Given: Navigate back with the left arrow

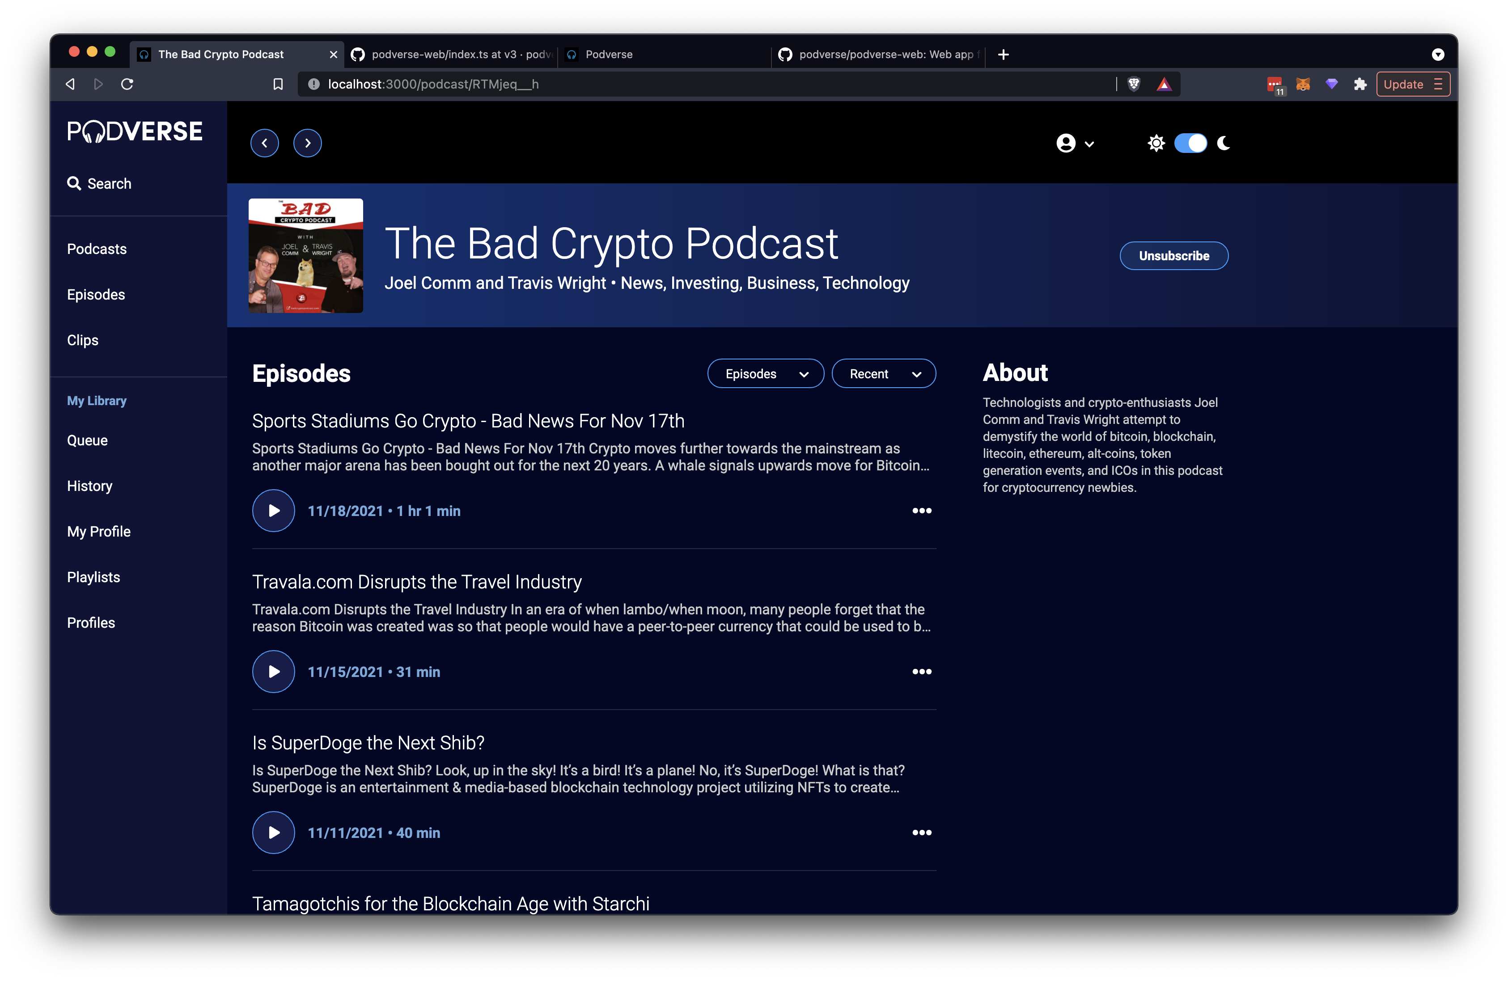Looking at the screenshot, I should 264,143.
